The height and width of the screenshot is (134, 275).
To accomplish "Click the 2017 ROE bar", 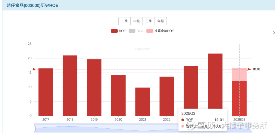I will click(x=46, y=92).
